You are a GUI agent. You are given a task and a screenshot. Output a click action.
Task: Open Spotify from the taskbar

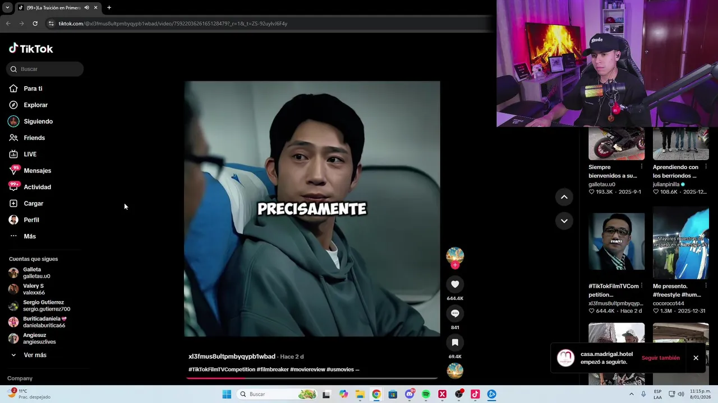(426, 394)
